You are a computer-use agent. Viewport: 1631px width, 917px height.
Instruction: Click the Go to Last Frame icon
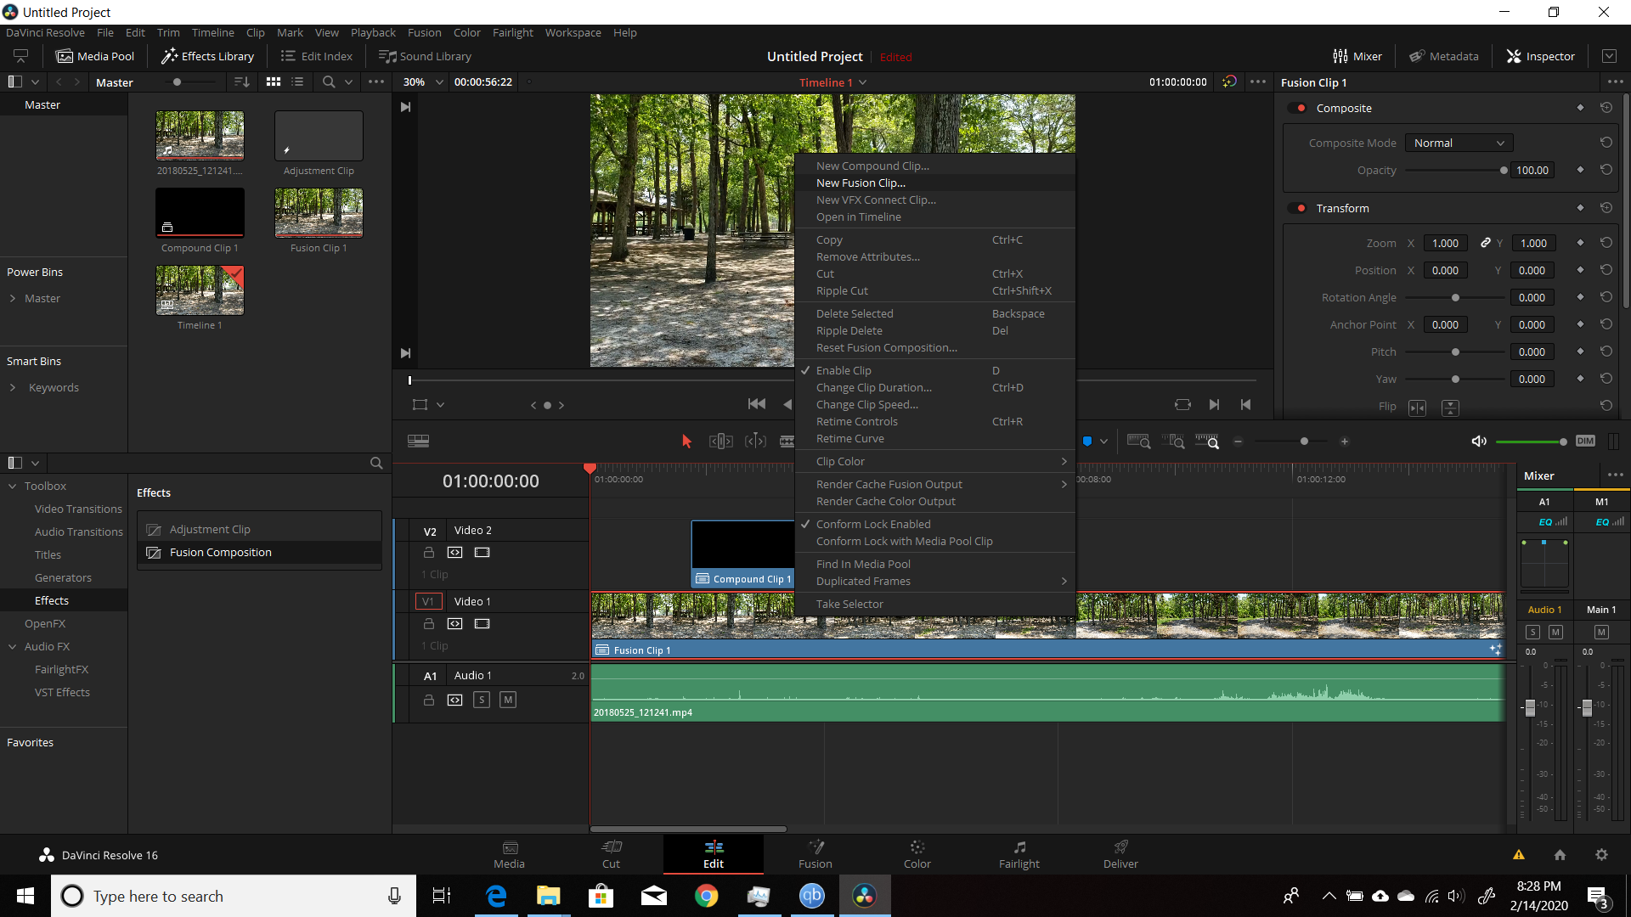pyautogui.click(x=1214, y=405)
